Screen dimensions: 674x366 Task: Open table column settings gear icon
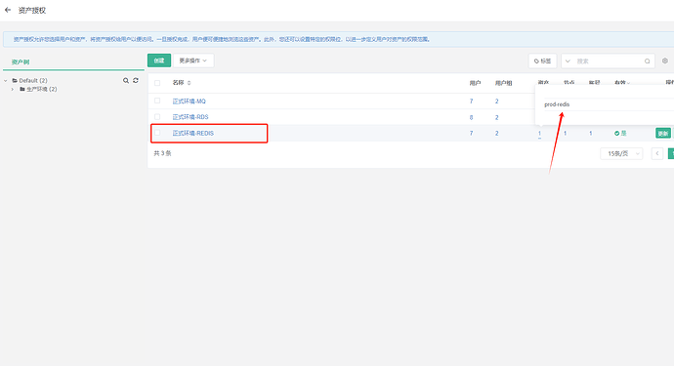click(665, 61)
